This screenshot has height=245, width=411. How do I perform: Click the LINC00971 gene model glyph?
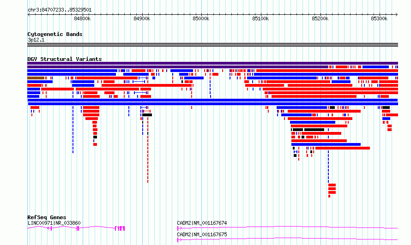coord(76,228)
